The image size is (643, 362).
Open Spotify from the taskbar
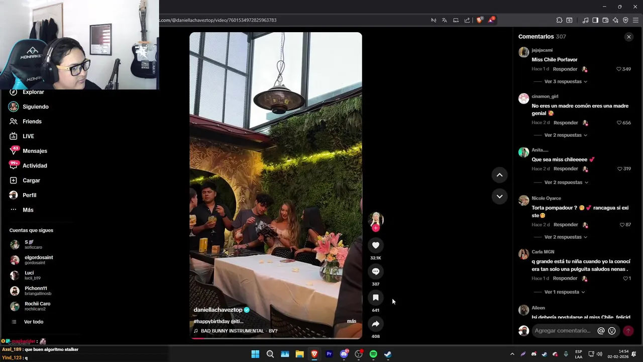point(373,354)
